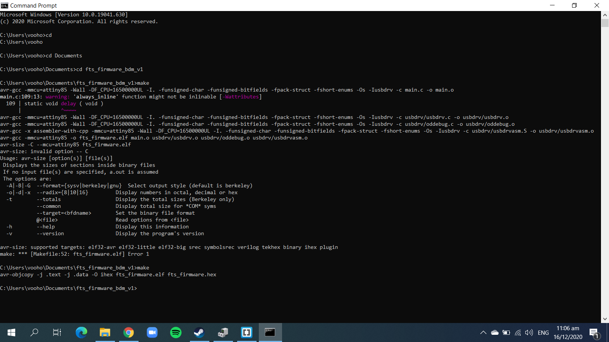The height and width of the screenshot is (342, 609).
Task: Click the 'avr-size: supported targets' line
Action: [x=169, y=247]
